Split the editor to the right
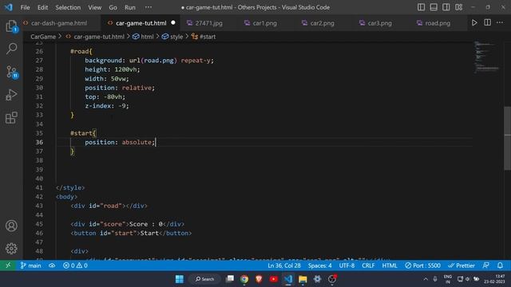The width and height of the screenshot is (511, 287). (x=488, y=23)
